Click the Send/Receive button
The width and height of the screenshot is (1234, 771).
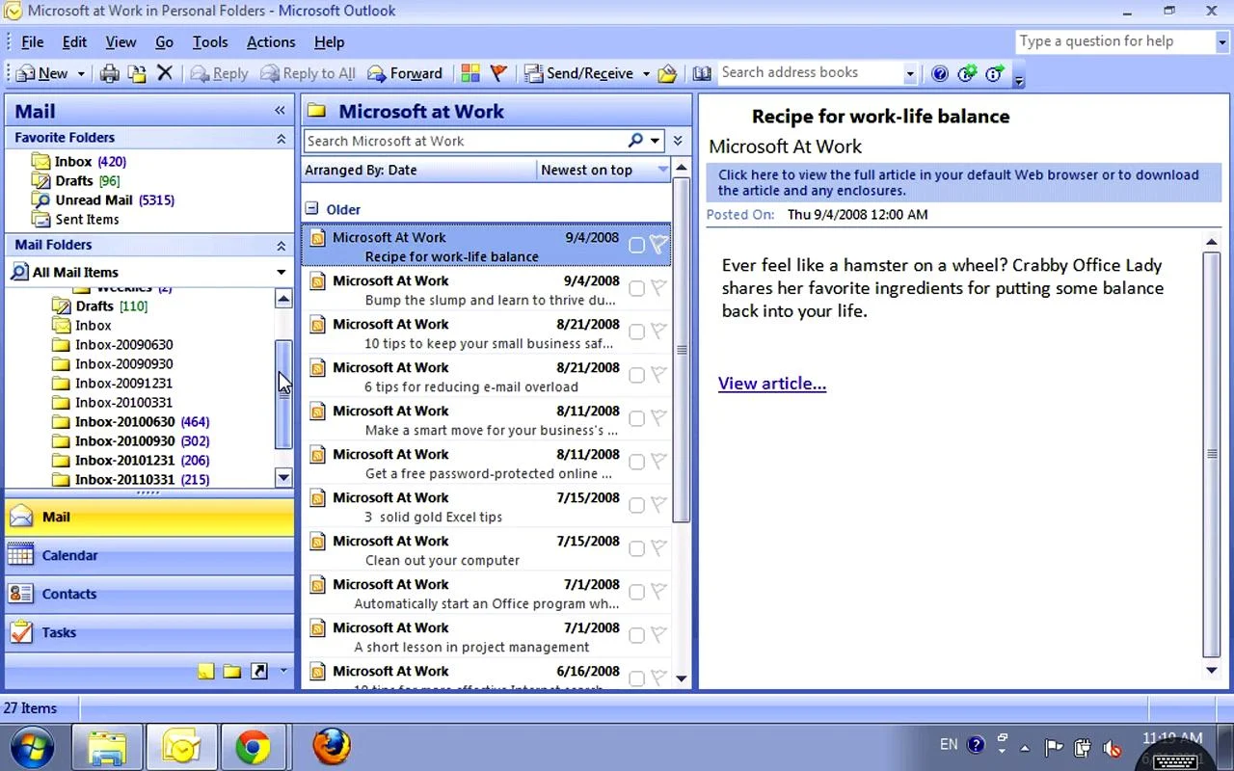pyautogui.click(x=578, y=73)
